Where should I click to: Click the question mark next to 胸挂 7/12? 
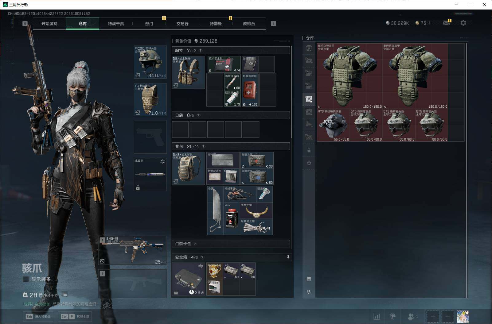201,51
